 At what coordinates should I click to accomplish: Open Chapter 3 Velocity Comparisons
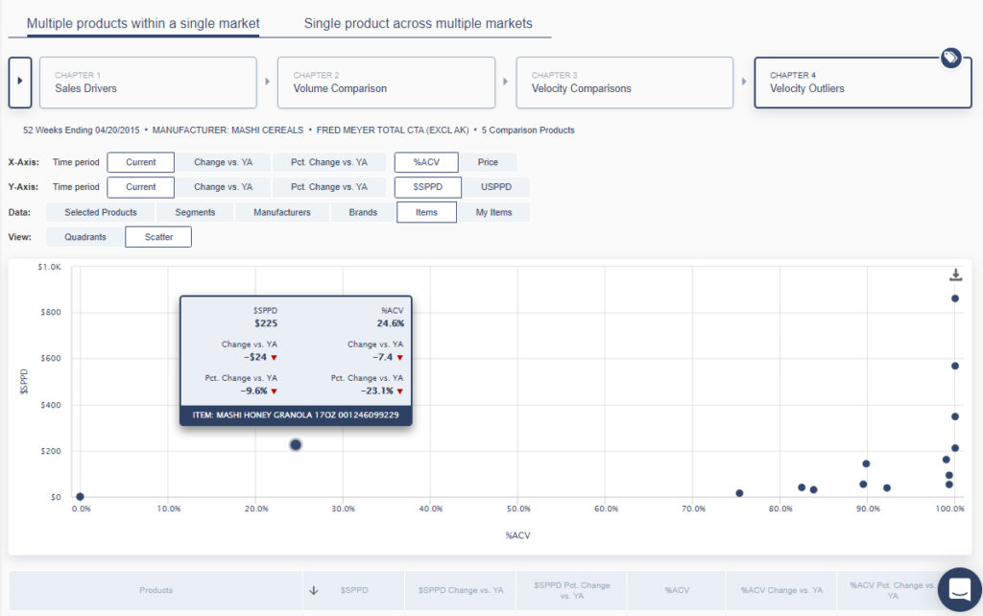tap(624, 83)
